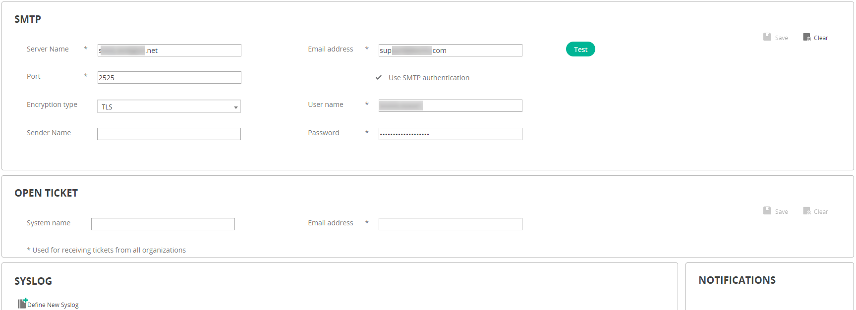Click the Save label in SMTP section
Viewport: 856px width, 310px height.
click(782, 38)
